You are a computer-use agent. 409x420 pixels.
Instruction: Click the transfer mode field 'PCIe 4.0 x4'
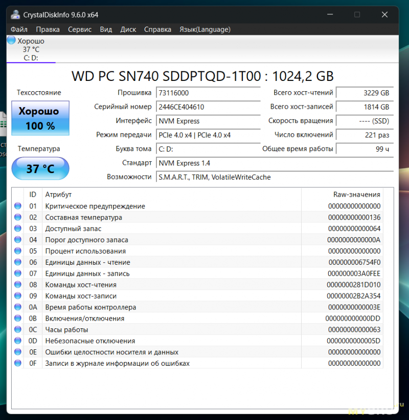[208, 135]
